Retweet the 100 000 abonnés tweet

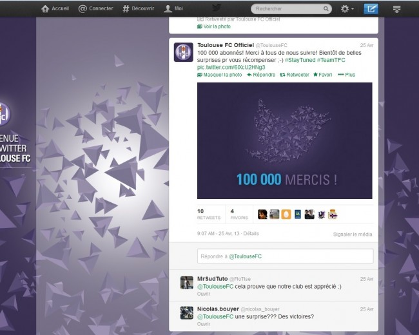coord(295,75)
